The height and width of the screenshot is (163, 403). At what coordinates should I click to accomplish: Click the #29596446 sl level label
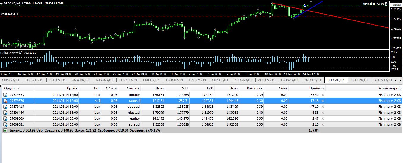10,14
